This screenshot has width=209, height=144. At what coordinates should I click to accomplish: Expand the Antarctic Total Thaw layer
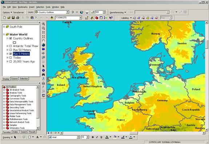8,46
